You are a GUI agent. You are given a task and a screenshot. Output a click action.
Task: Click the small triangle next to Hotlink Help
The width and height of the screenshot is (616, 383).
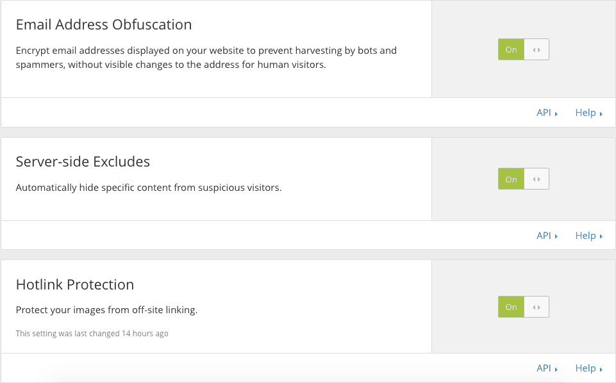click(x=601, y=370)
